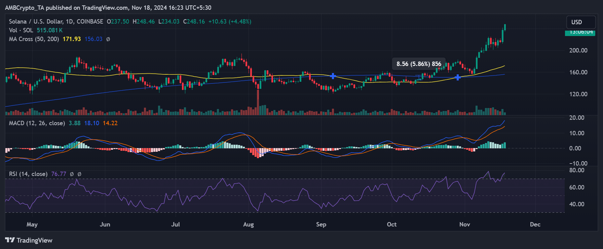Select the Solana / U.S. Dollar symbol title
Image resolution: width=603 pixels, height=249 pixels.
pyautogui.click(x=56, y=22)
